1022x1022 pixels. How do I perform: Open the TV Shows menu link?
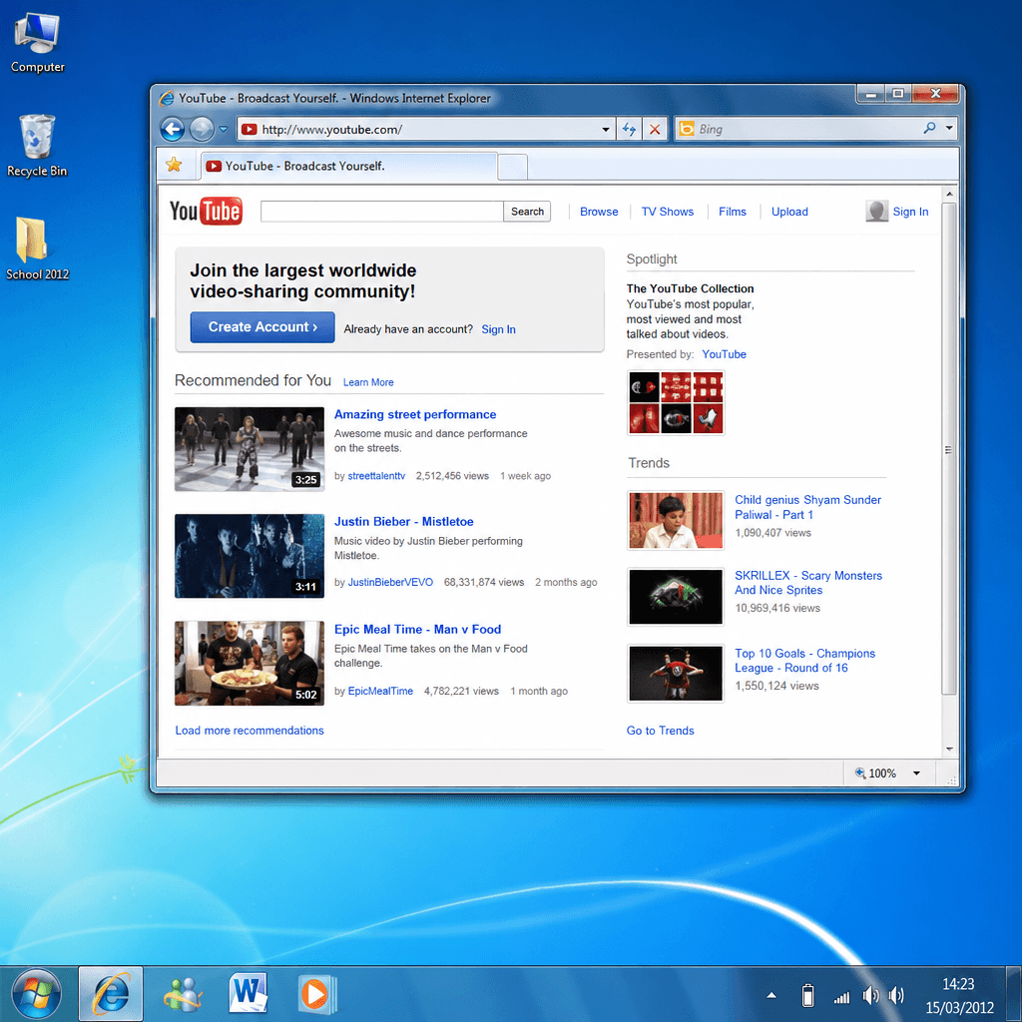668,212
